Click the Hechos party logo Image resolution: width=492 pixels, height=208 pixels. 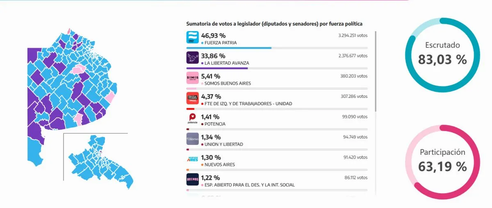pos(193,180)
